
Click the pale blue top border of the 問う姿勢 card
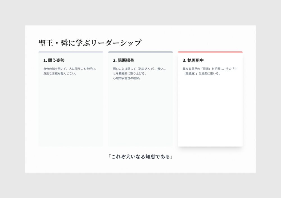pyautogui.click(x=71, y=52)
